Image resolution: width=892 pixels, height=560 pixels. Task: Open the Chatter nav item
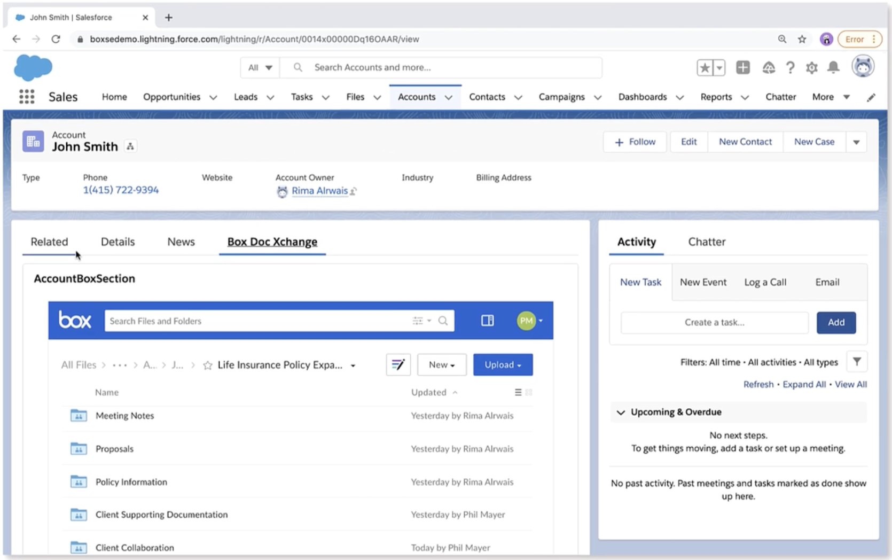[x=780, y=97]
